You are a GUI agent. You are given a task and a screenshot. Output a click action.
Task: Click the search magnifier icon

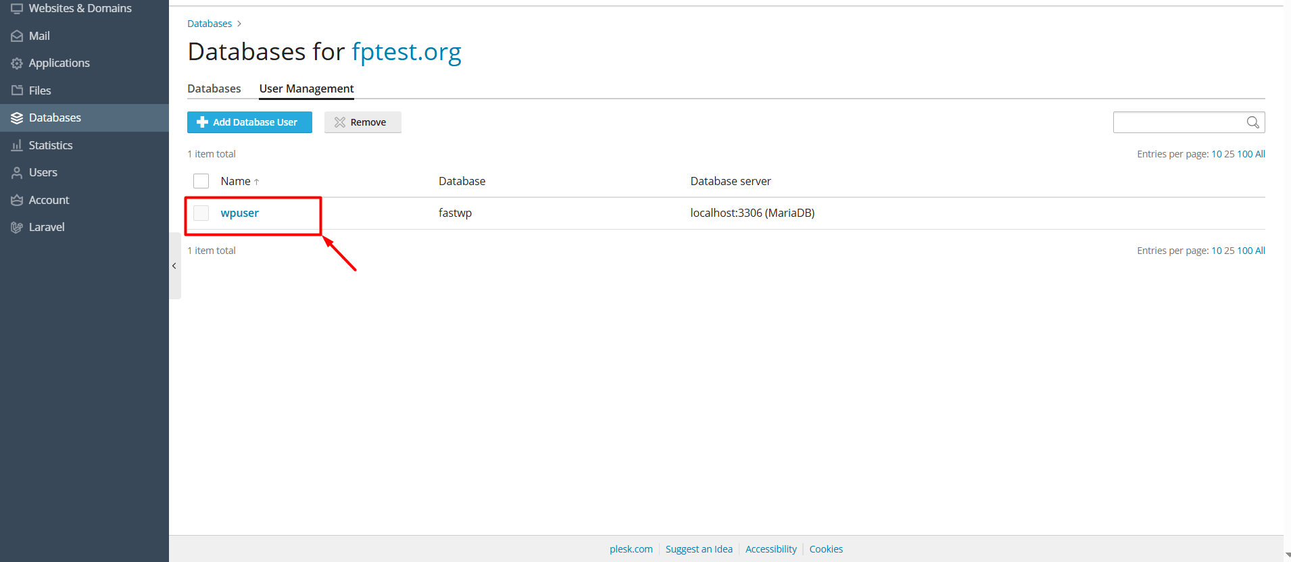tap(1252, 122)
